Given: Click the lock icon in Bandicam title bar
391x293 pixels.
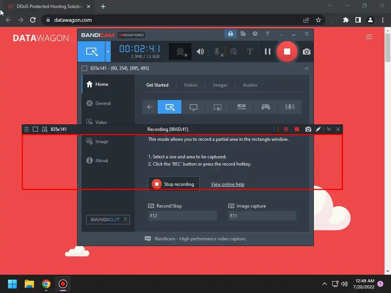Looking at the screenshot, I should click(x=230, y=34).
